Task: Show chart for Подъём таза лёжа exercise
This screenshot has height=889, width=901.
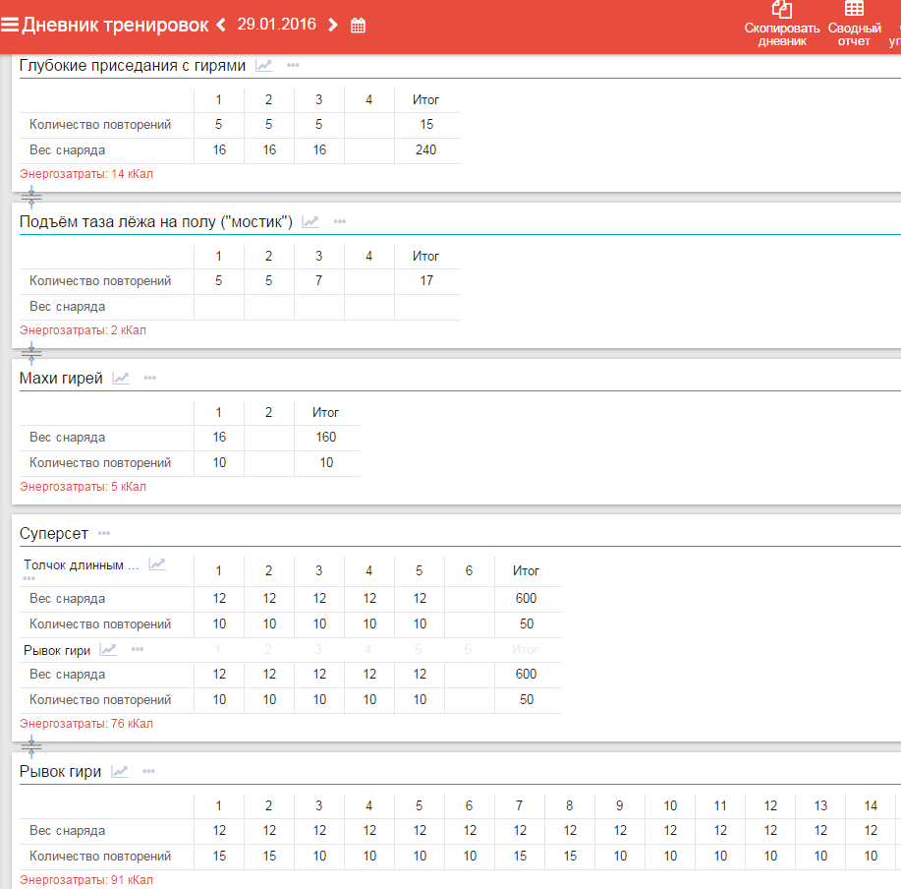Action: click(310, 221)
